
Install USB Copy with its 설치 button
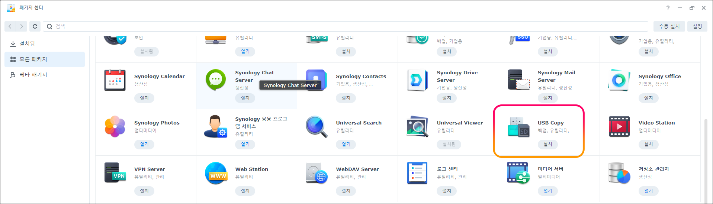point(547,144)
